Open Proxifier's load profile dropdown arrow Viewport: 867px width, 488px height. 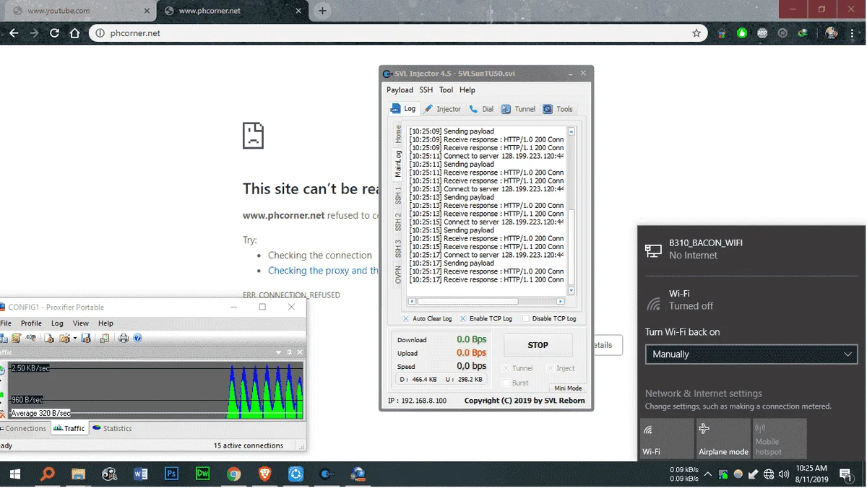click(74, 338)
